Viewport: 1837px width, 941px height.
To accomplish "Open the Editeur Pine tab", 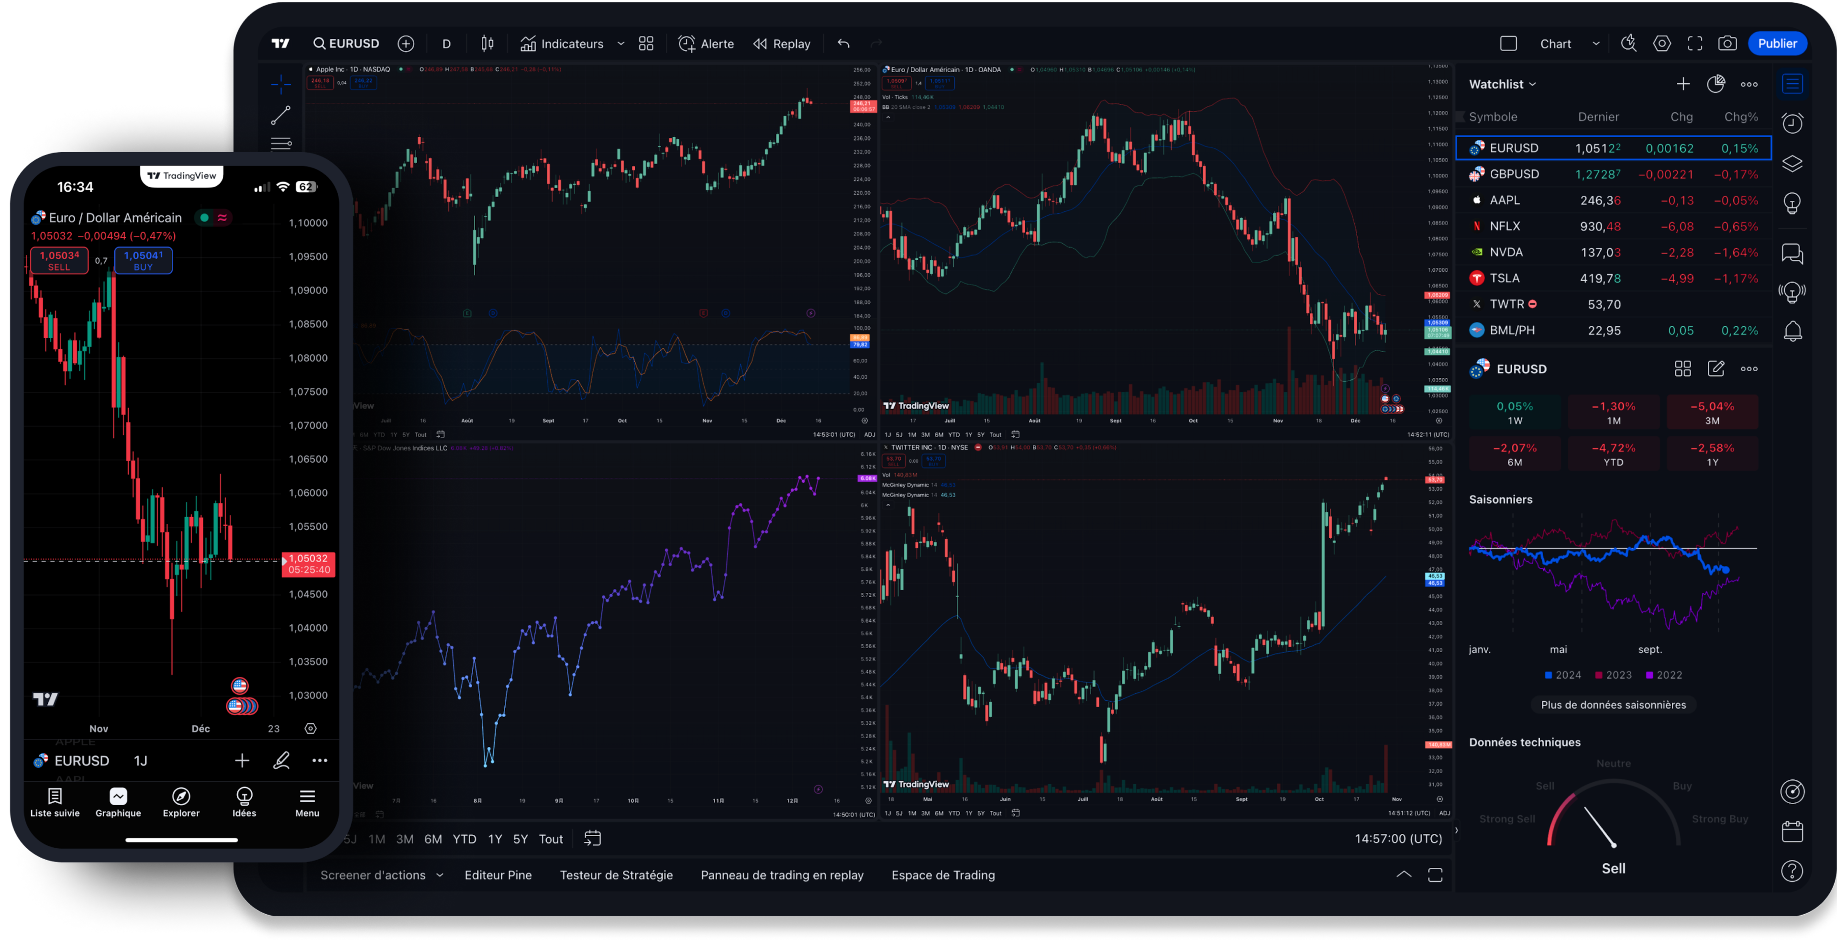I will (x=498, y=875).
